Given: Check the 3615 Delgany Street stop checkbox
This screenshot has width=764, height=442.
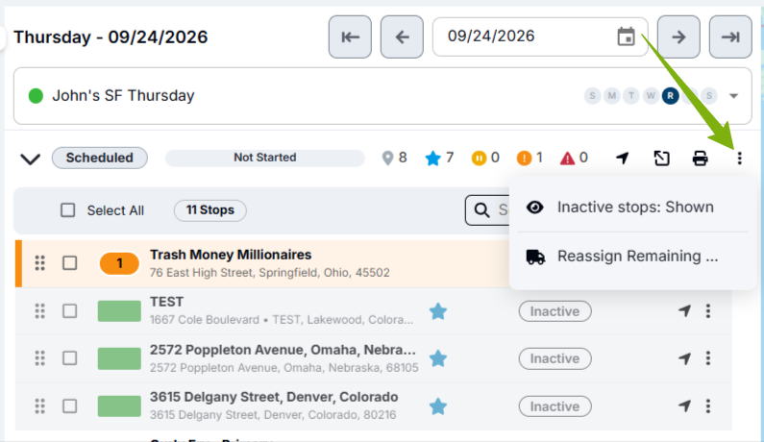Looking at the screenshot, I should [70, 405].
